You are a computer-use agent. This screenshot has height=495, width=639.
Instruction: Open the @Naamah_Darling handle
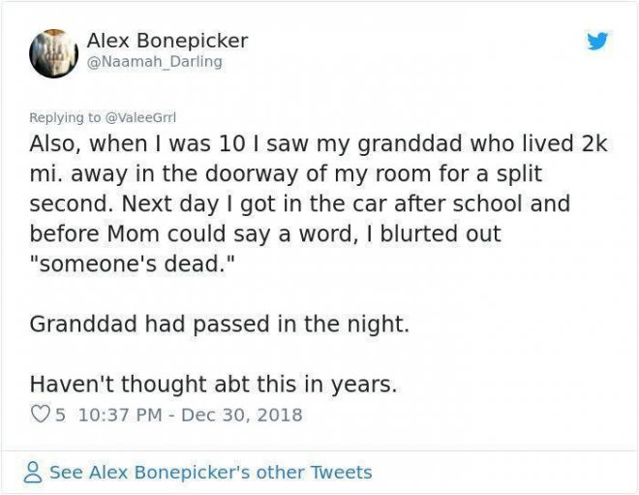tap(154, 62)
